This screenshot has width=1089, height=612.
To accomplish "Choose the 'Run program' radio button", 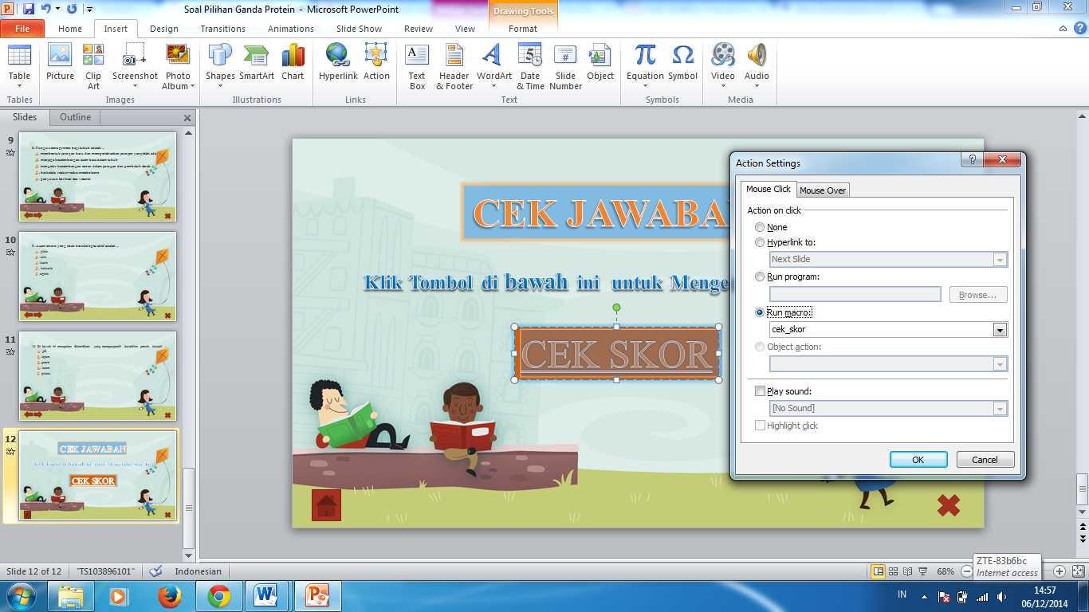I will click(760, 277).
